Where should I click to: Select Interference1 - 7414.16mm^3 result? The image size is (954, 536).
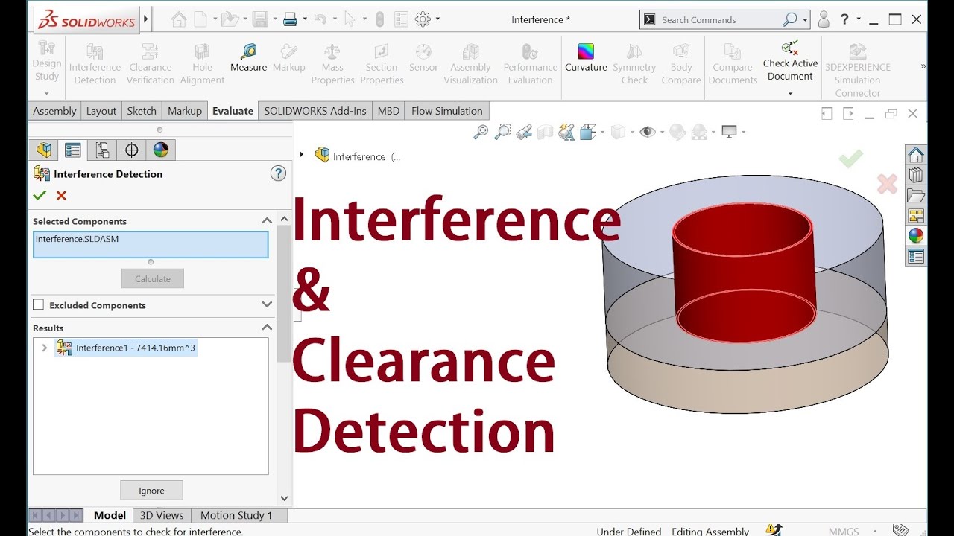click(136, 348)
